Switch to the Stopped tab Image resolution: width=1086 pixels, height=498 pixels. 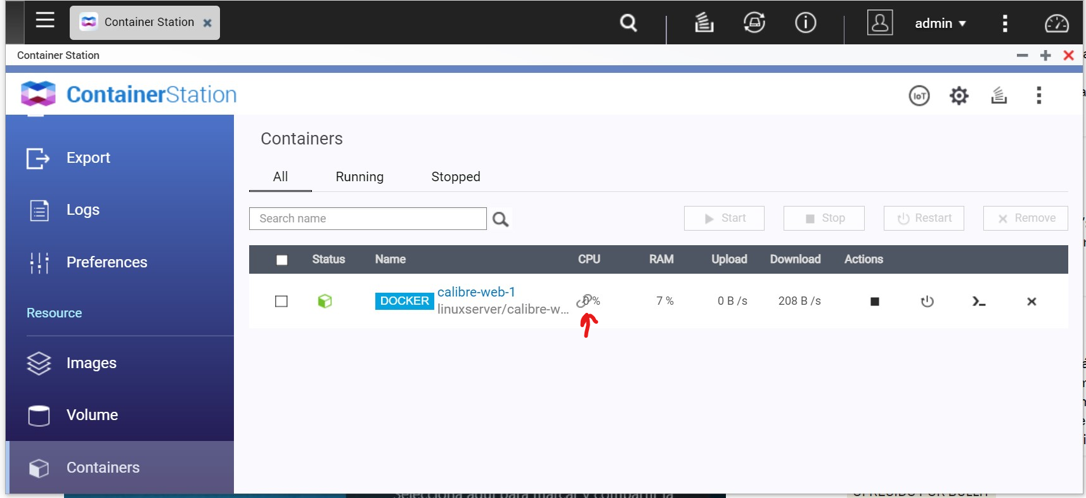click(455, 177)
